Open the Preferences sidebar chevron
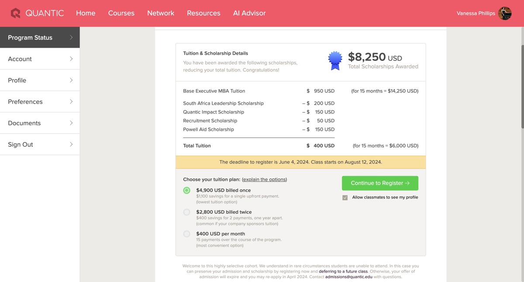 point(71,101)
